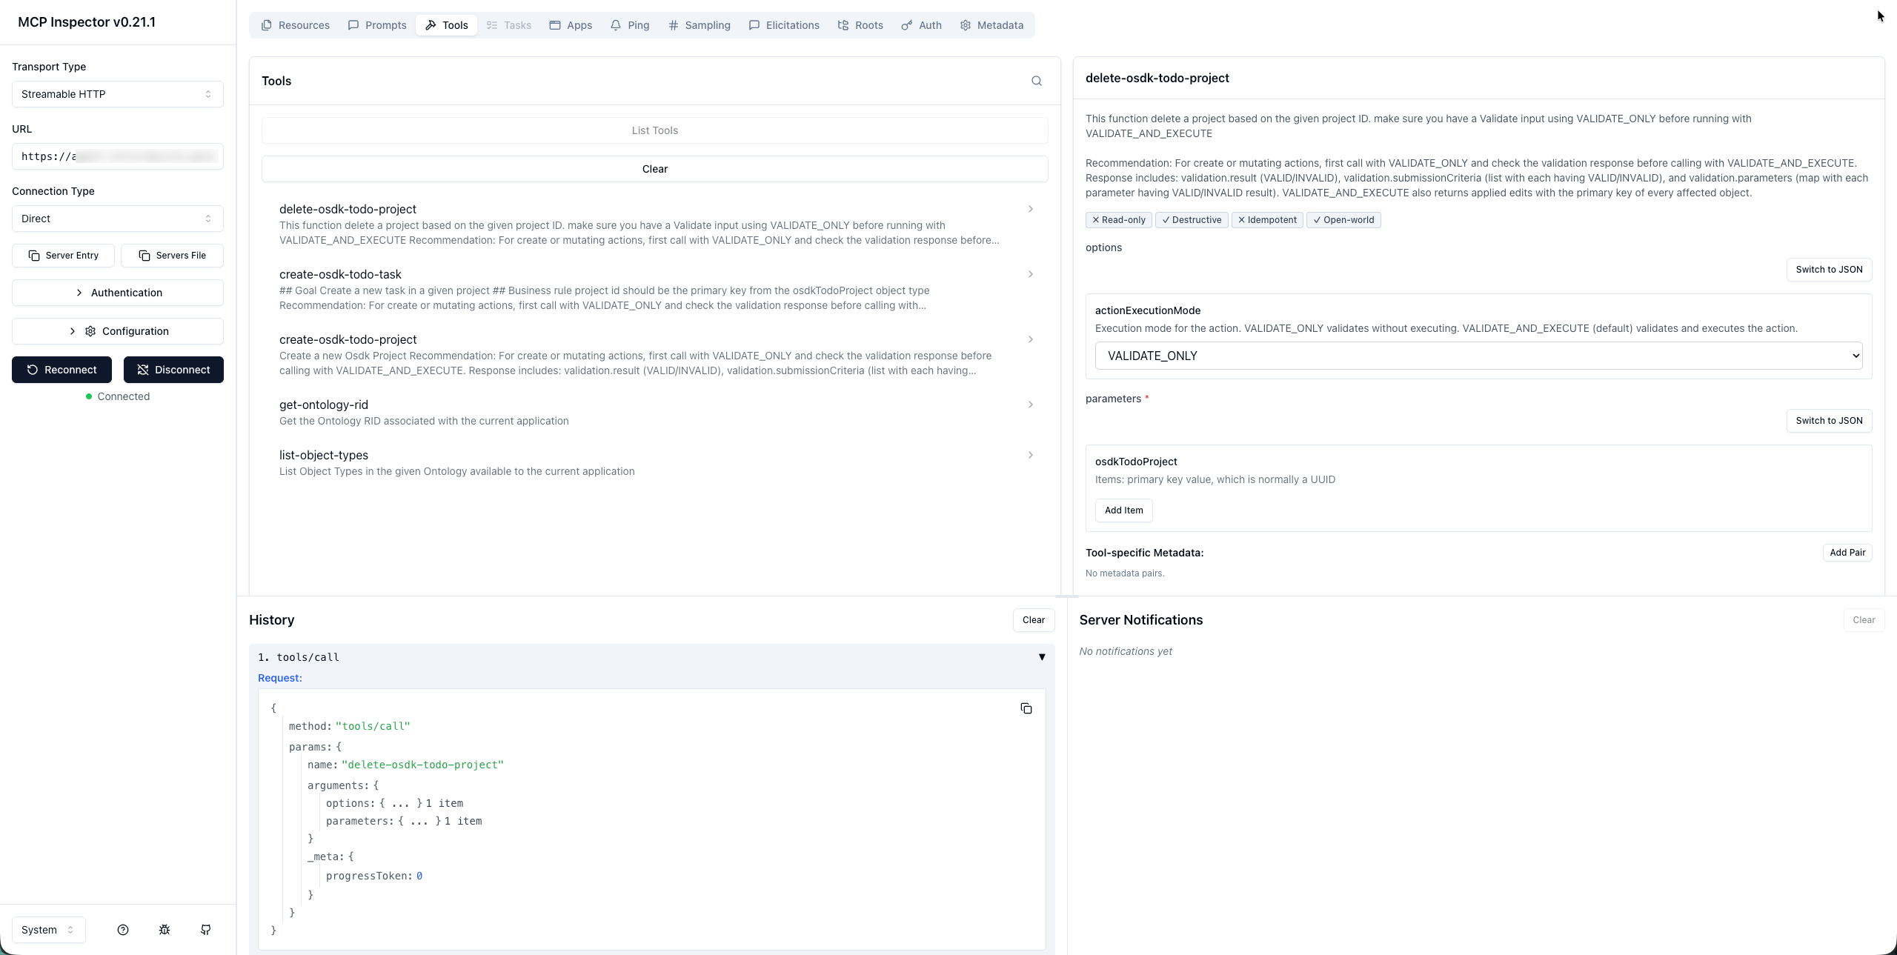
Task: Click the search icon in Tools panel
Action: click(x=1036, y=81)
